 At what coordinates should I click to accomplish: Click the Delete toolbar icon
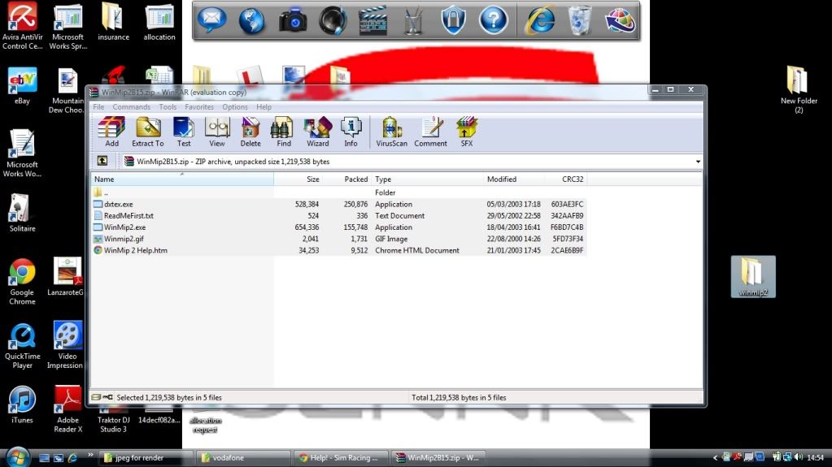pos(250,131)
